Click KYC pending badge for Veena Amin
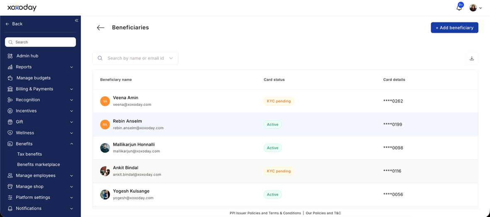 point(279,101)
